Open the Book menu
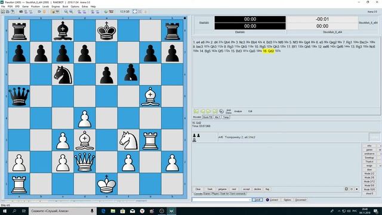This screenshot has width=382, height=215. pos(65,7)
